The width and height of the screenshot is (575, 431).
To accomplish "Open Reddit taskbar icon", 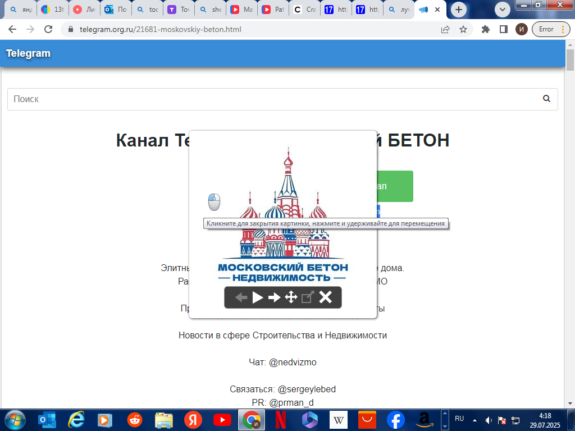I will 135,420.
